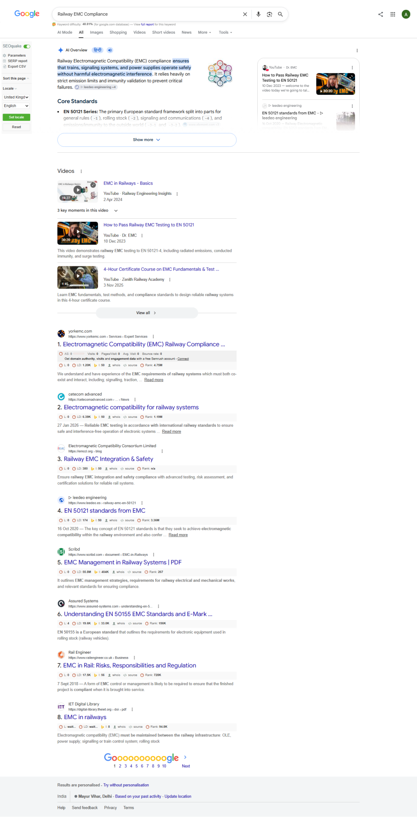Open Electromagnetic Compatibility Railway Compliance result
This screenshot has height=817, width=417.
click(144, 344)
